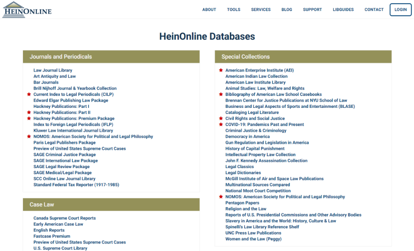Open Gun Regulation and Legislation in America
Screen dimensions: 414x251
pyautogui.click(x=267, y=143)
